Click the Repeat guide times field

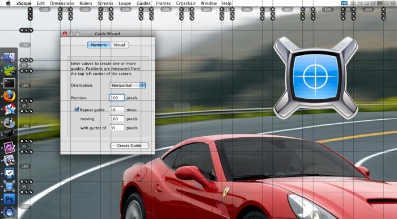tap(117, 109)
